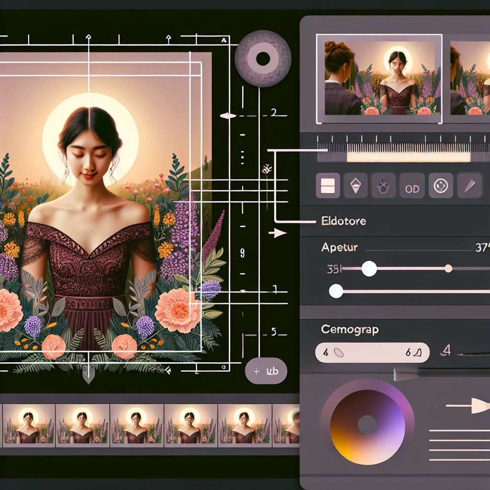This screenshot has height=490, width=490.
Task: Click the brush icon beside the Cemograp field
Action: click(x=471, y=354)
